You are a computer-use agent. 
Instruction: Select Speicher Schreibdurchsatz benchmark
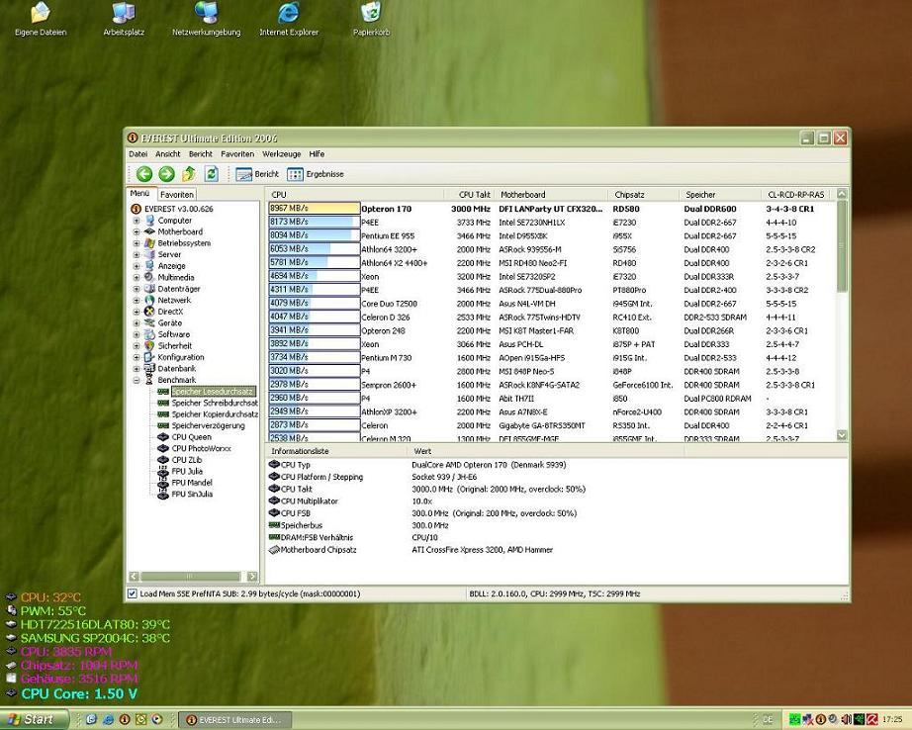214,404
